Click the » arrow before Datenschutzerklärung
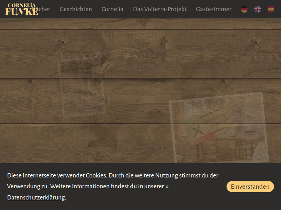The image size is (281, 210). pos(167,187)
